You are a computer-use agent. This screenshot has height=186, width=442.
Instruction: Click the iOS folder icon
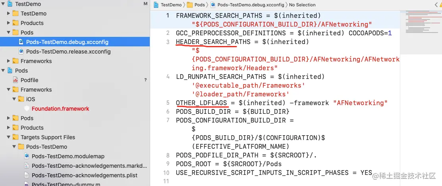(21, 99)
